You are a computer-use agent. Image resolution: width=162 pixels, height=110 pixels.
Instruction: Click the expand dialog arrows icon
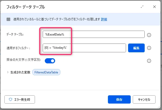pos(142,7)
